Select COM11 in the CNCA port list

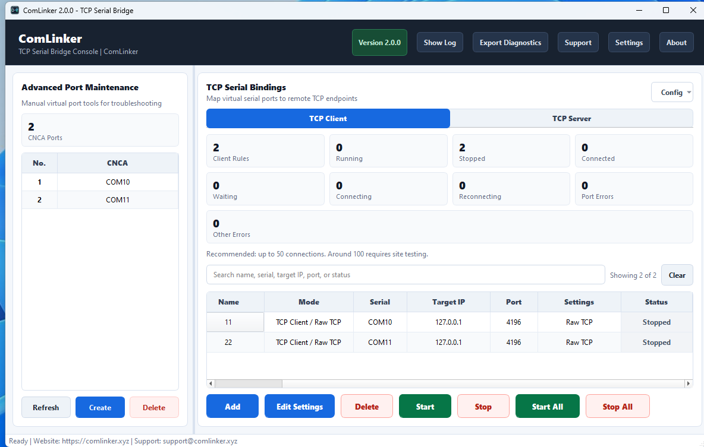118,200
